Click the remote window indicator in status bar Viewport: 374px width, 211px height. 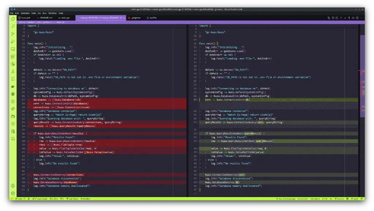(x=12, y=199)
